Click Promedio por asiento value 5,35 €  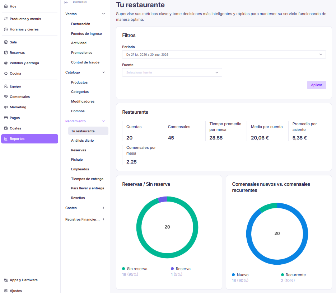coord(300,138)
